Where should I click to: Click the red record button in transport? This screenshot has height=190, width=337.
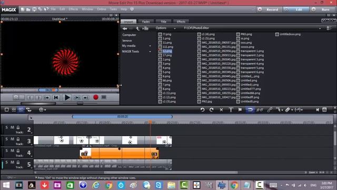tap(96, 97)
